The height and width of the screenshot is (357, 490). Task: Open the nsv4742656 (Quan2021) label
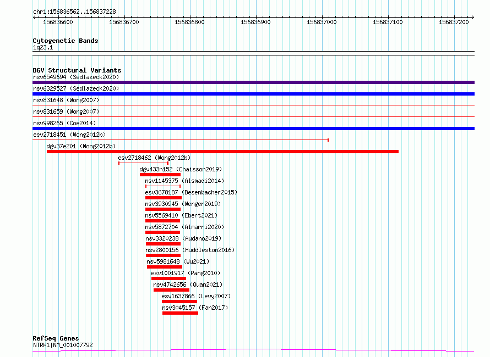188,285
